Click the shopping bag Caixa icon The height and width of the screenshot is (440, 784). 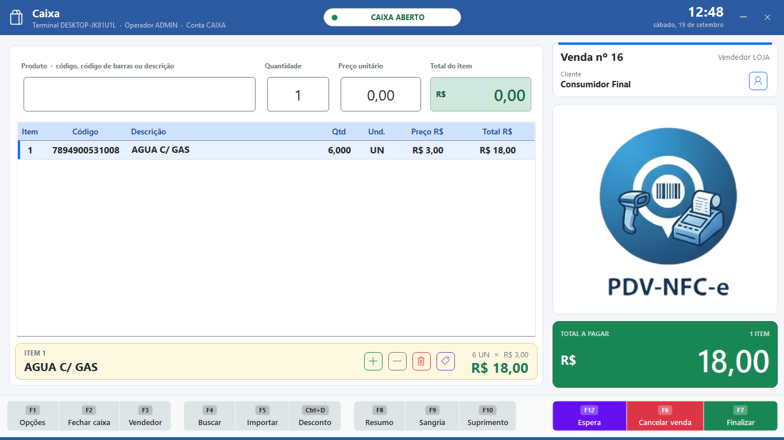[x=17, y=17]
